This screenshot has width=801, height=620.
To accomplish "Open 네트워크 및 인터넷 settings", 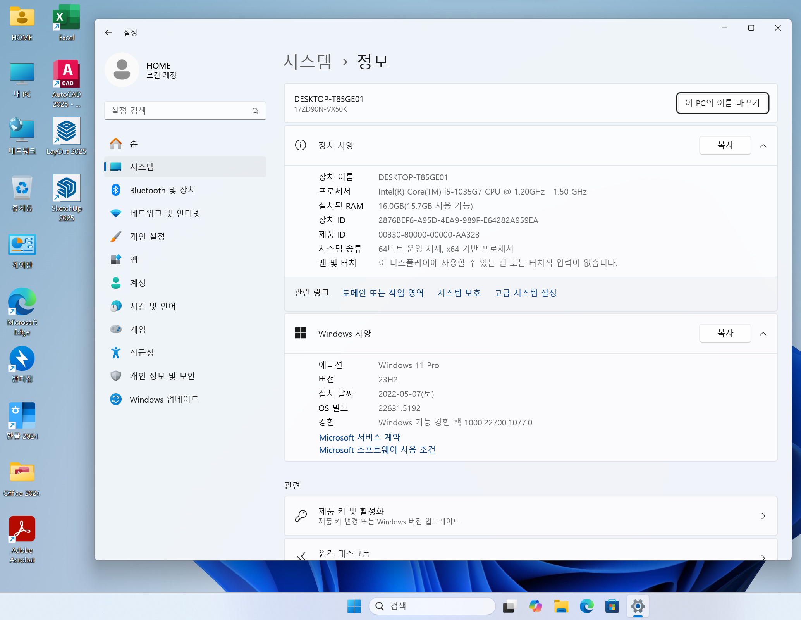I will pos(185,213).
